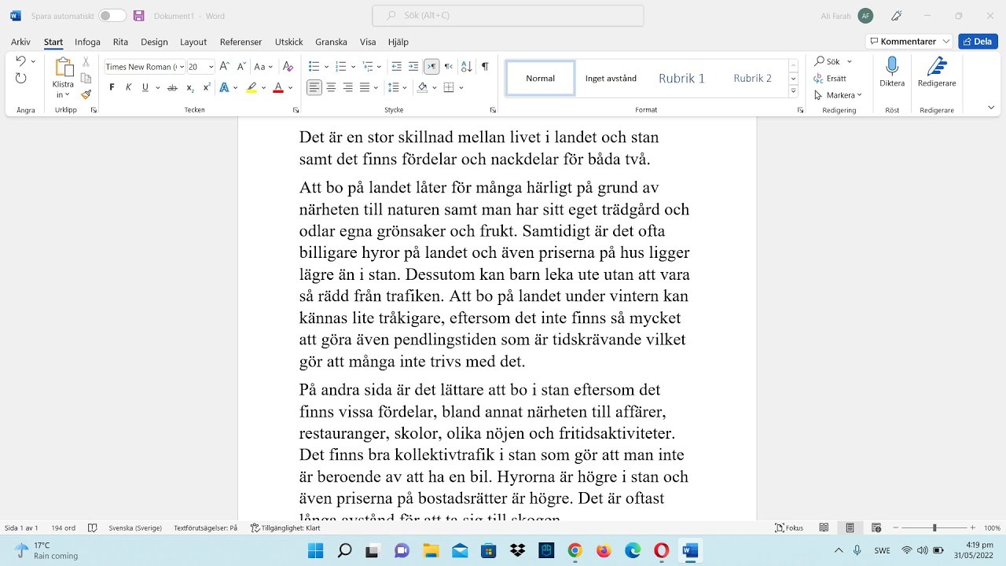This screenshot has height=566, width=1006.
Task: Click the Sök search box in title bar
Action: (x=508, y=16)
